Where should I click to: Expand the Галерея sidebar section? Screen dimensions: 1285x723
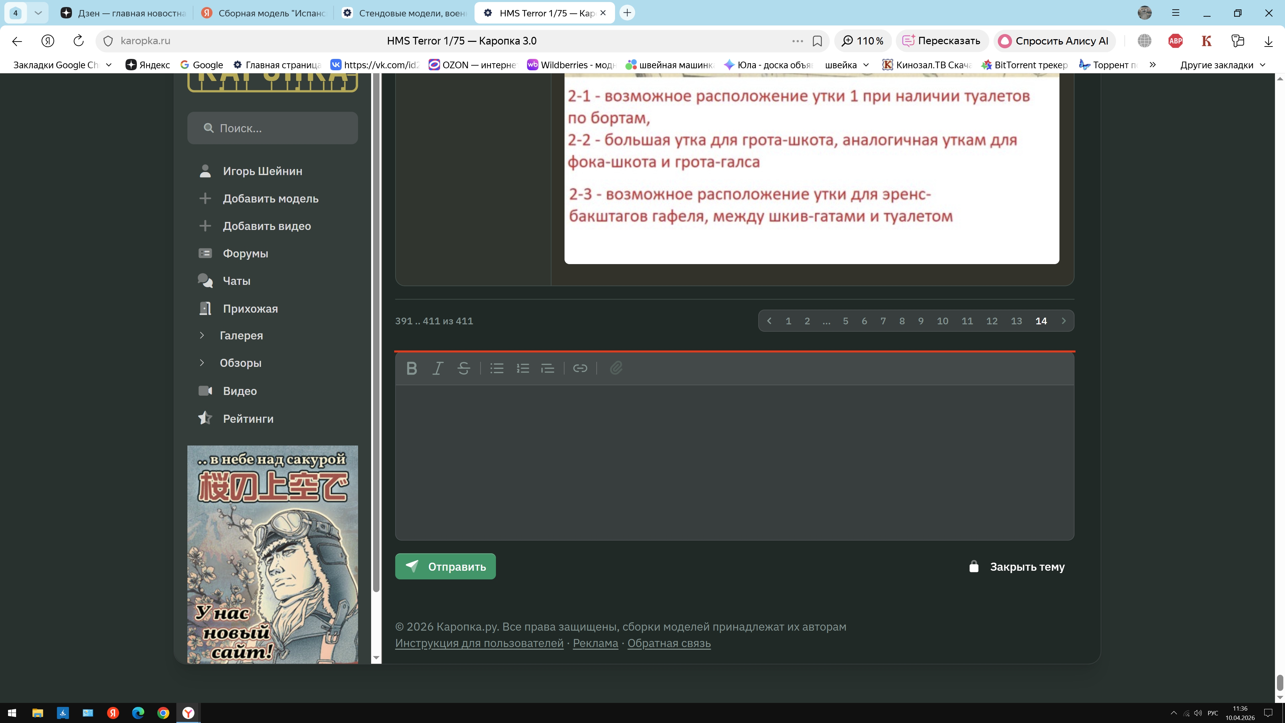[x=241, y=335]
